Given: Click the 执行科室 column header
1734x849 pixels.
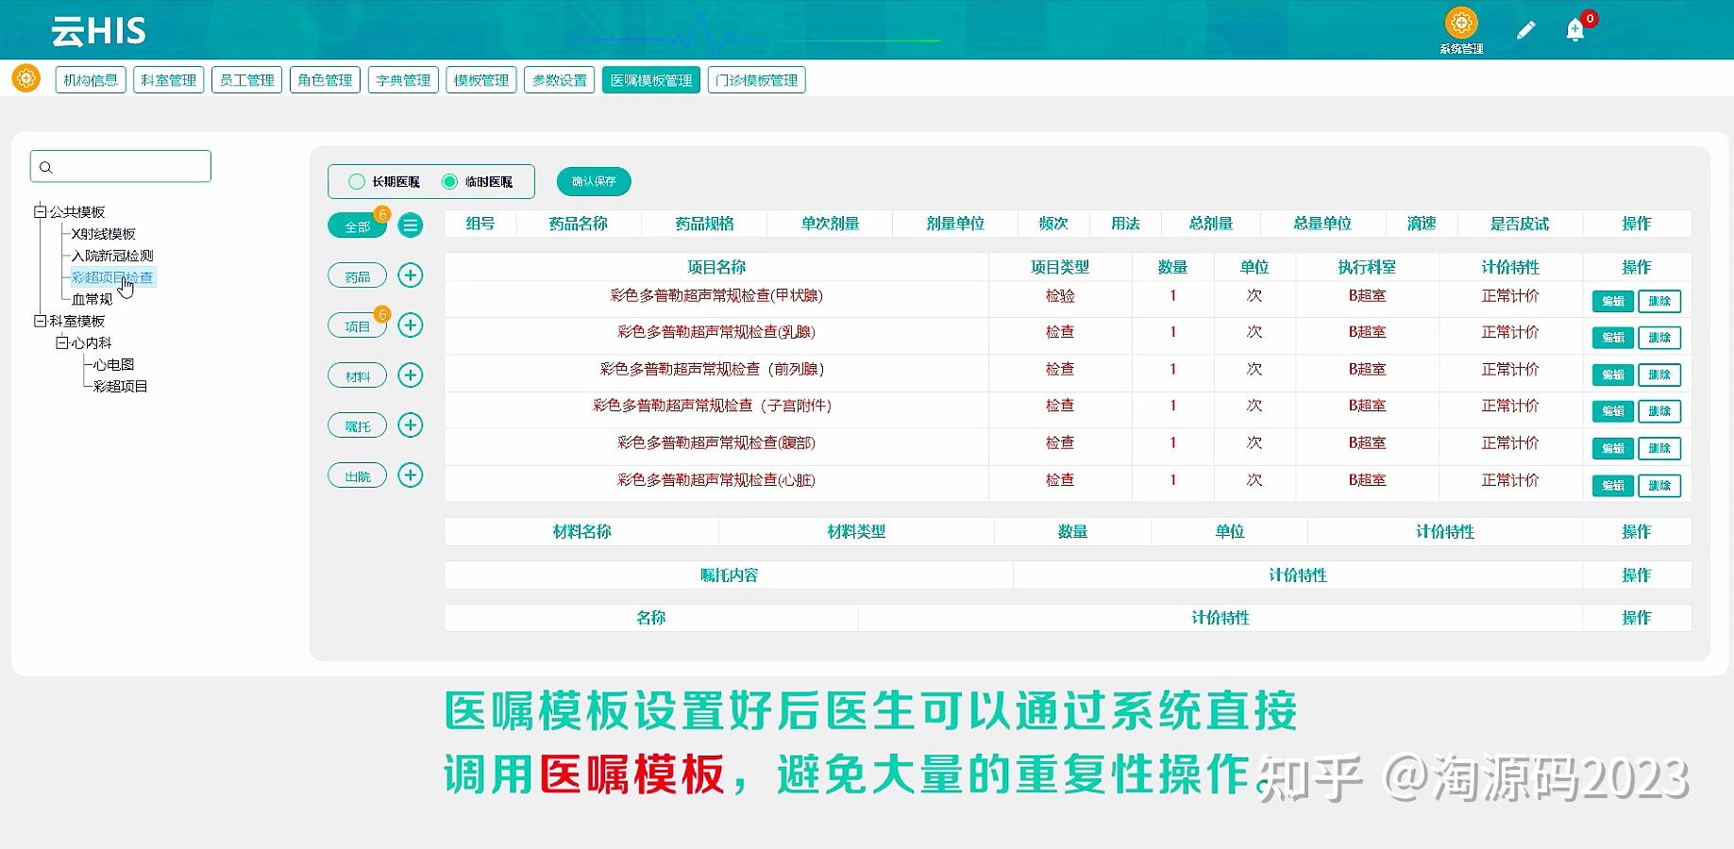Looking at the screenshot, I should (1367, 267).
